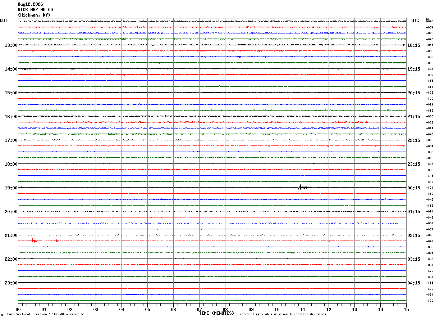The width and height of the screenshot is (435, 319).
Task: Click the DC offset value -865 at top right
Action: click(x=430, y=22)
